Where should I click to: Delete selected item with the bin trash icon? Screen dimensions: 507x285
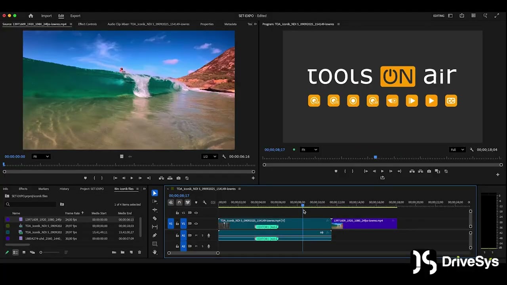pyautogui.click(x=139, y=252)
